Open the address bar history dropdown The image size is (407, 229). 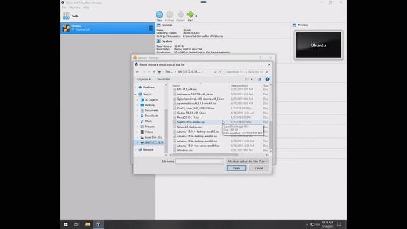click(x=215, y=72)
